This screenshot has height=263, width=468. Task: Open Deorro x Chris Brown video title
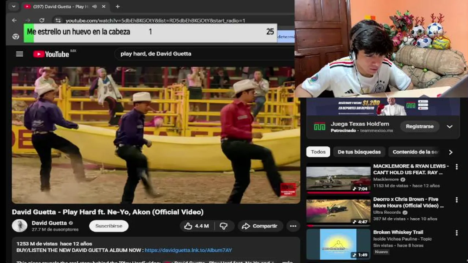(x=409, y=202)
